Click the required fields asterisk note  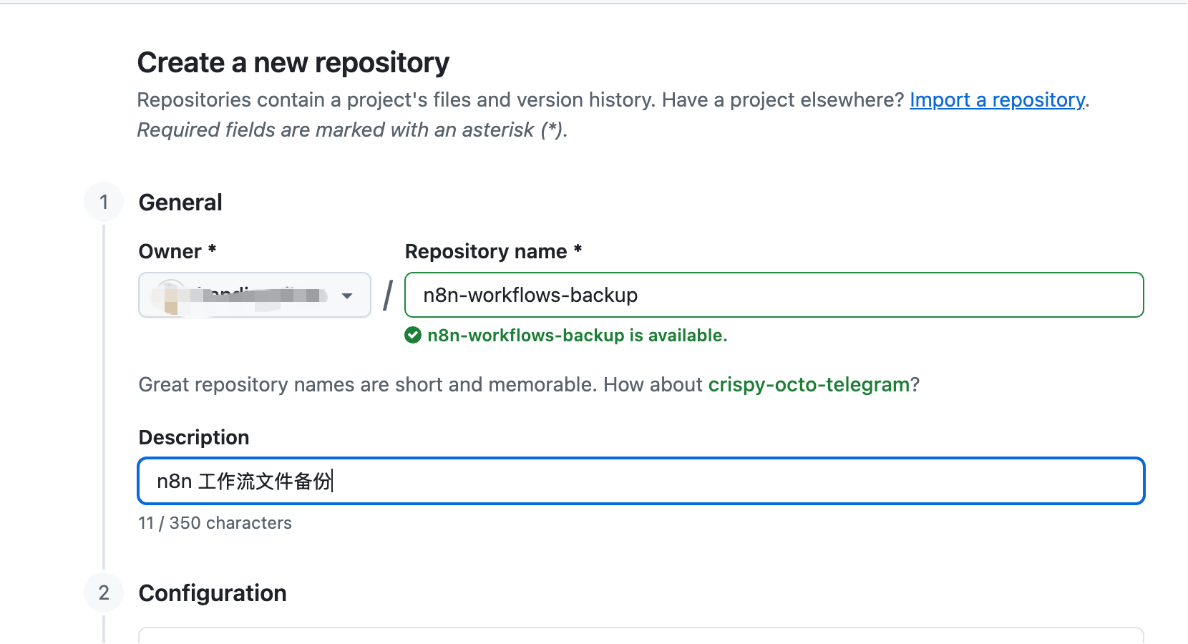352,130
